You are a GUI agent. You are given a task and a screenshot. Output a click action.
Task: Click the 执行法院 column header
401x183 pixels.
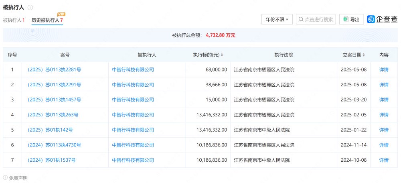(284, 55)
